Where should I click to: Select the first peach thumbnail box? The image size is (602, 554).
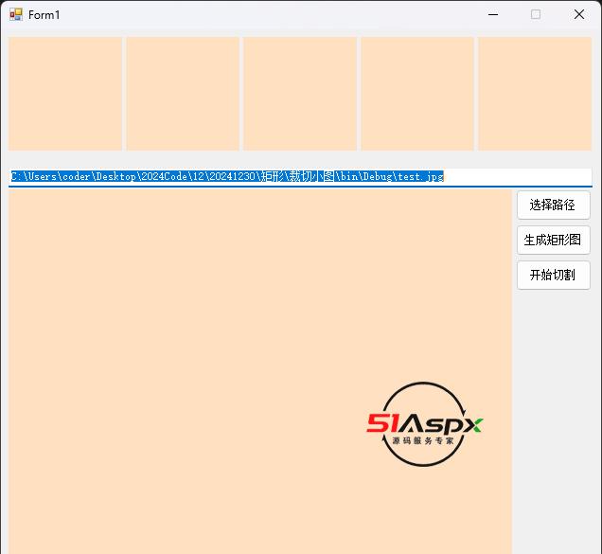pyautogui.click(x=65, y=94)
